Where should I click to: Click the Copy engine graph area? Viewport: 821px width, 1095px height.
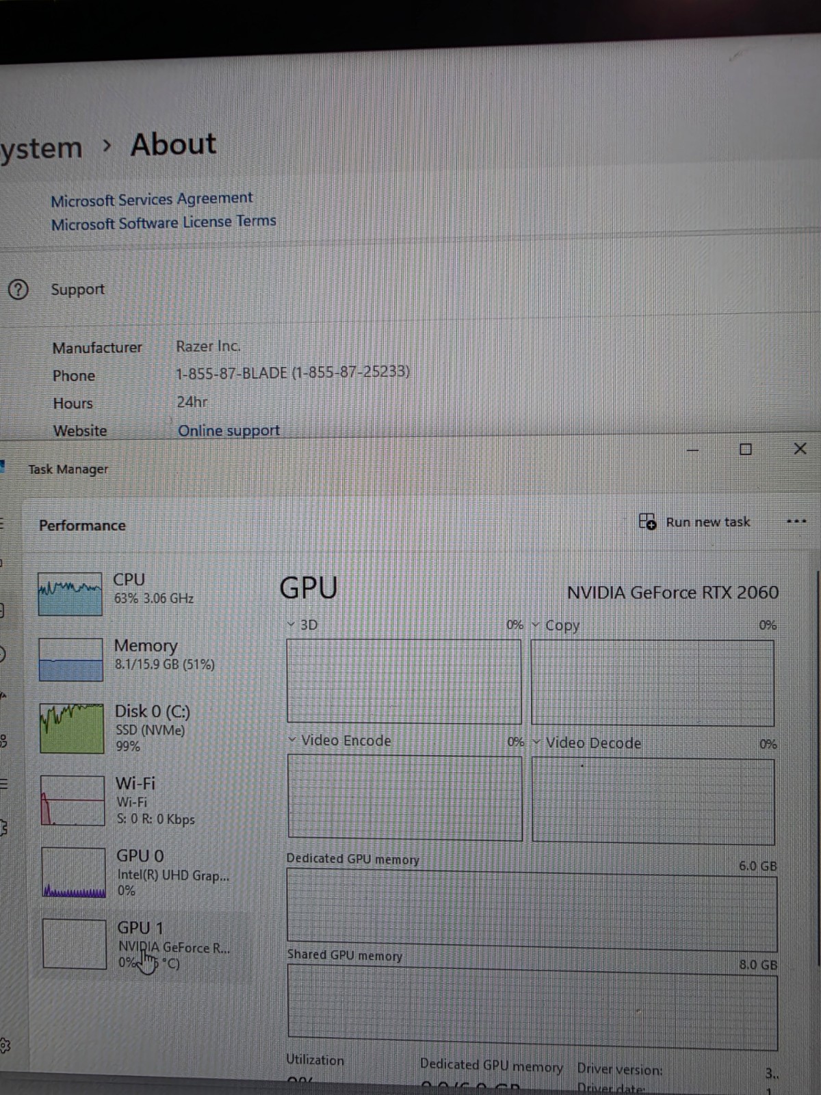653,682
